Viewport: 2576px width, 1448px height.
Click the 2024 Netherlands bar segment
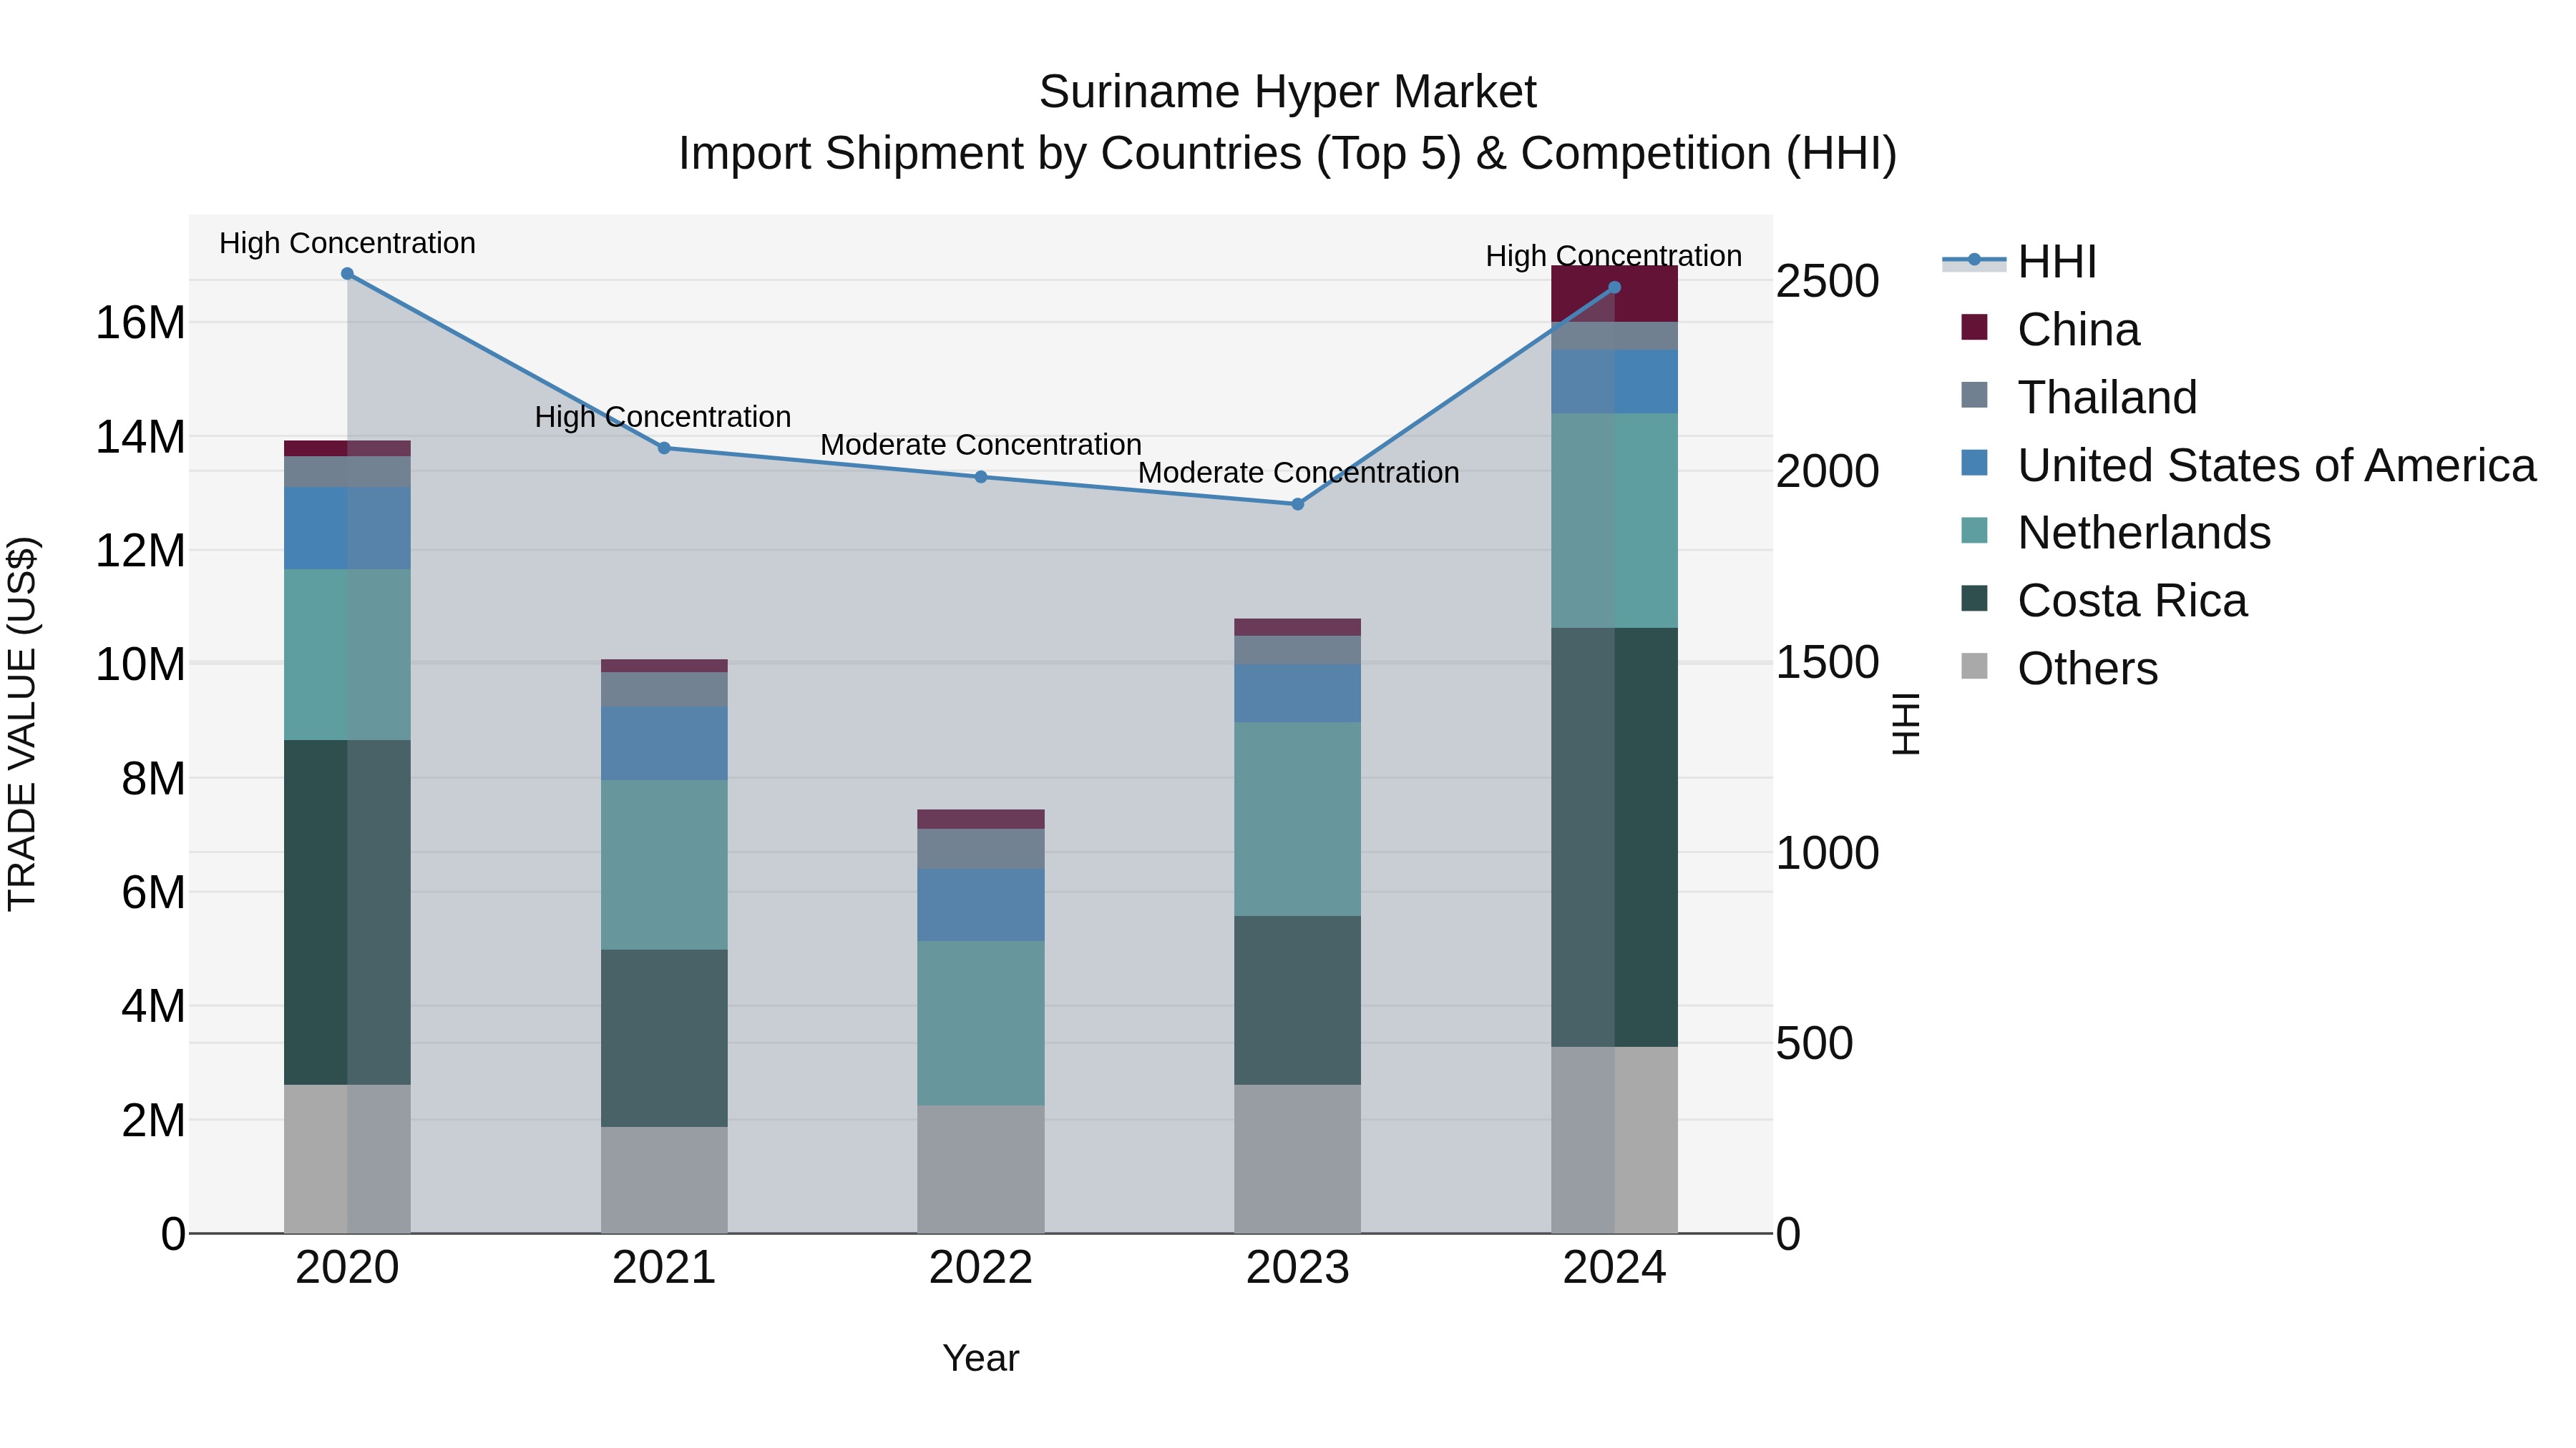tap(1614, 521)
